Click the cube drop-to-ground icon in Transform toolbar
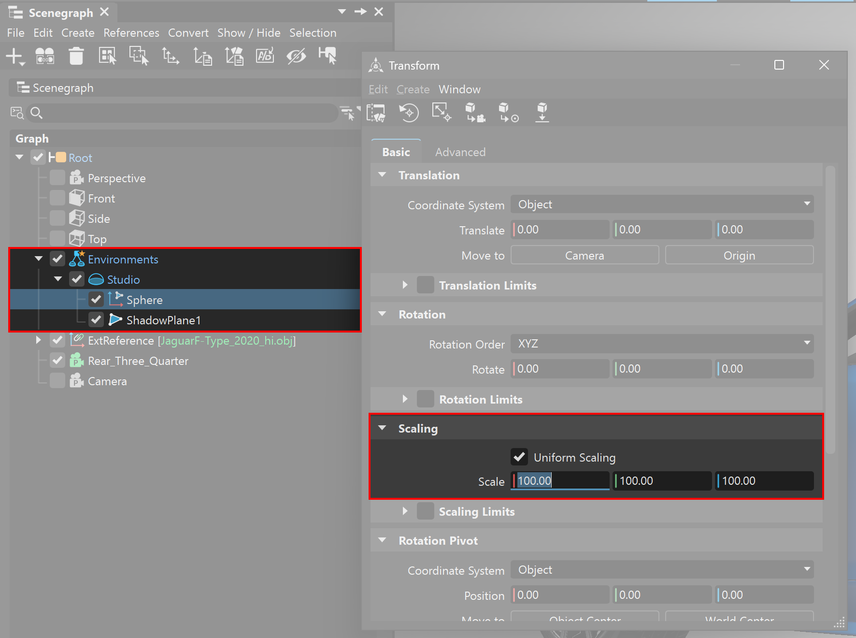Image resolution: width=856 pixels, height=638 pixels. click(542, 113)
